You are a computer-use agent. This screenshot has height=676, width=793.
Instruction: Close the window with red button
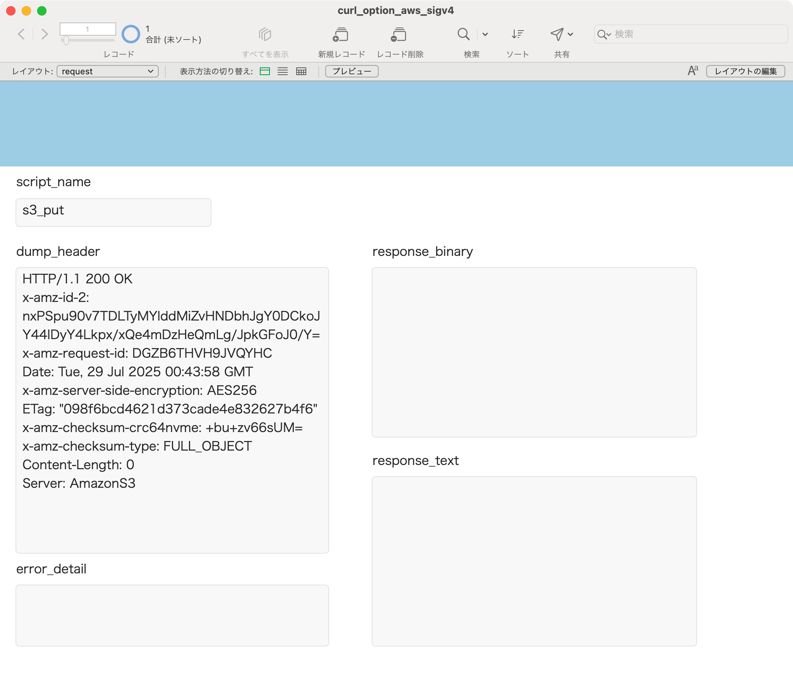pyautogui.click(x=11, y=11)
